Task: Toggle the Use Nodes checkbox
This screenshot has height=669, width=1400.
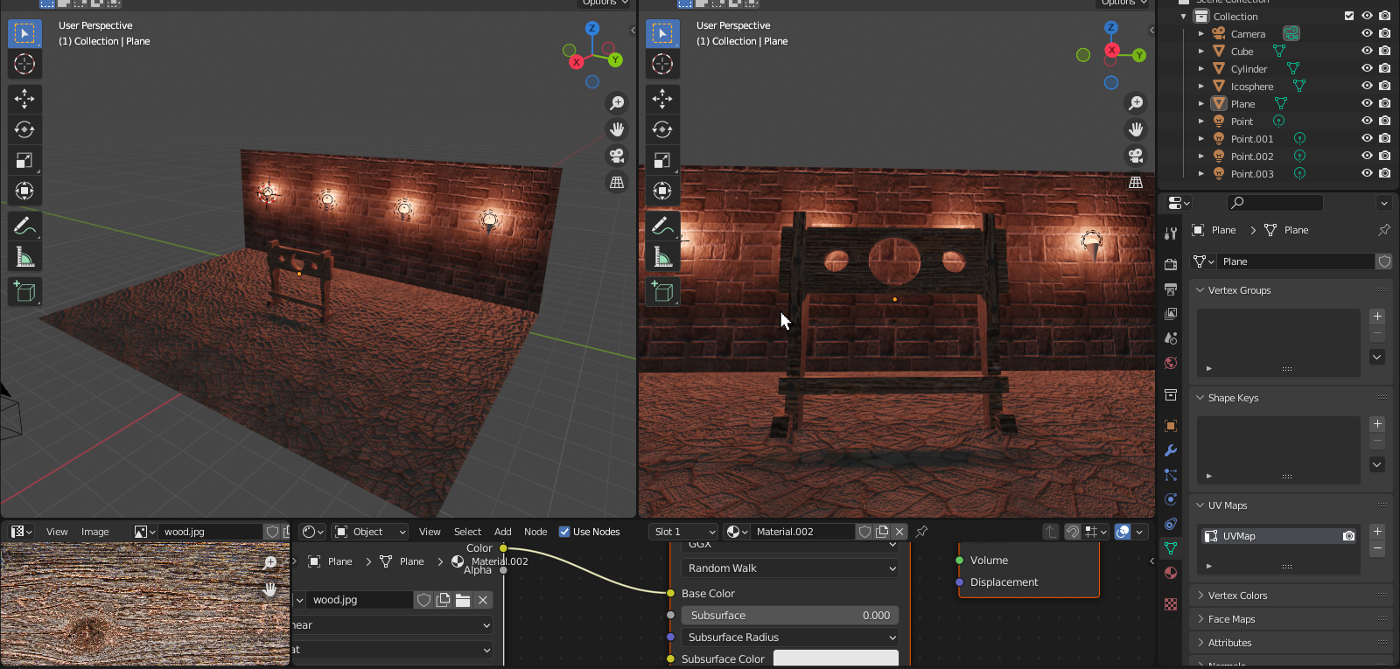Action: pos(564,532)
